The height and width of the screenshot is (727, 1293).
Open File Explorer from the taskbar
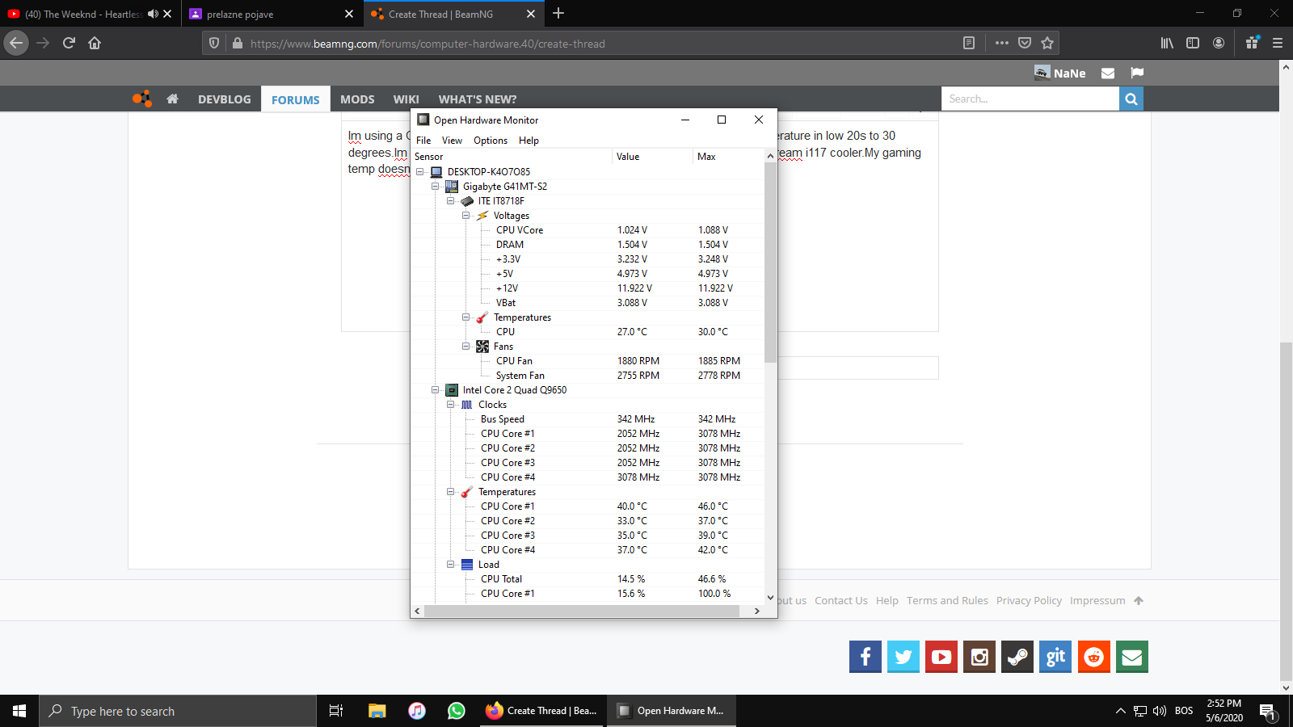pyautogui.click(x=377, y=711)
